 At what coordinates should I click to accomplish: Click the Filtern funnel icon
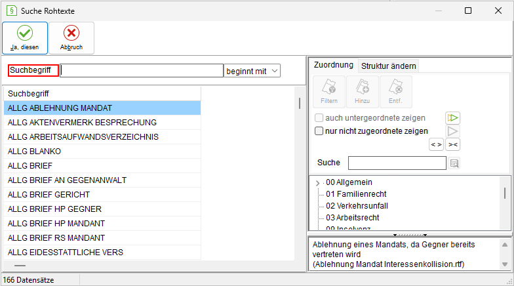(329, 92)
